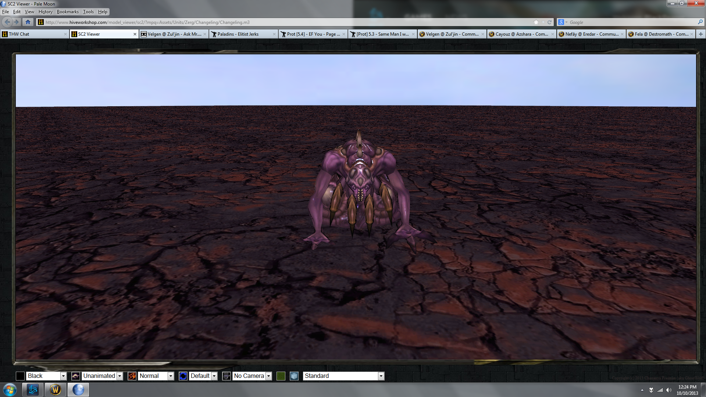
Task: Close the Cayouz @ Azshara tab
Action: pyautogui.click(x=553, y=34)
